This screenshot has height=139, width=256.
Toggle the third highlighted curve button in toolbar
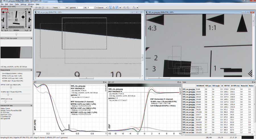pos(117,8)
